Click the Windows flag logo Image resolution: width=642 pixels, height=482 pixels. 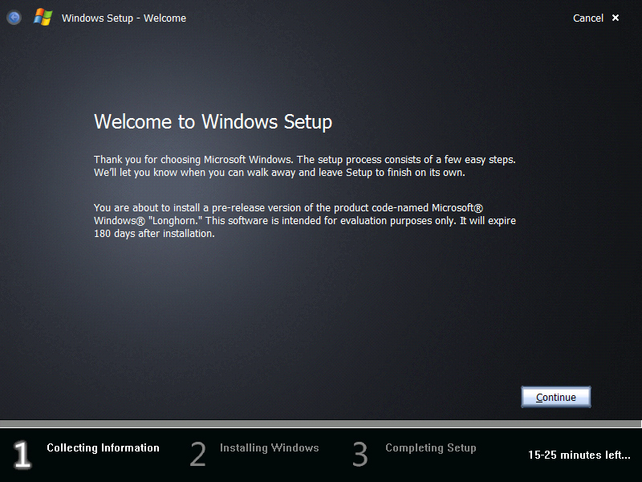pos(43,18)
